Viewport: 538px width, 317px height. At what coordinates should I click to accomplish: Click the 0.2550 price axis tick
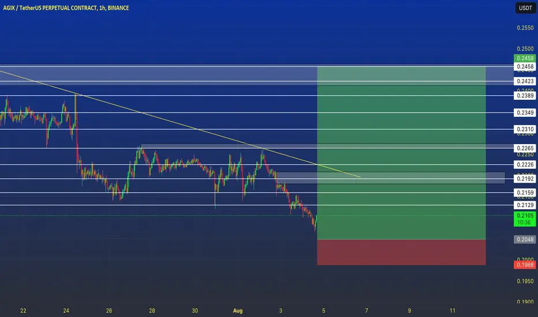tap(525, 28)
